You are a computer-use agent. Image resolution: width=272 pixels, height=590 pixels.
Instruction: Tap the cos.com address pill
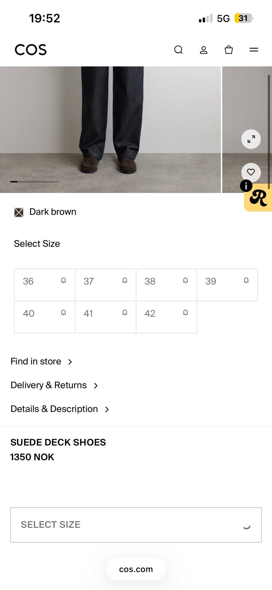tap(136, 569)
